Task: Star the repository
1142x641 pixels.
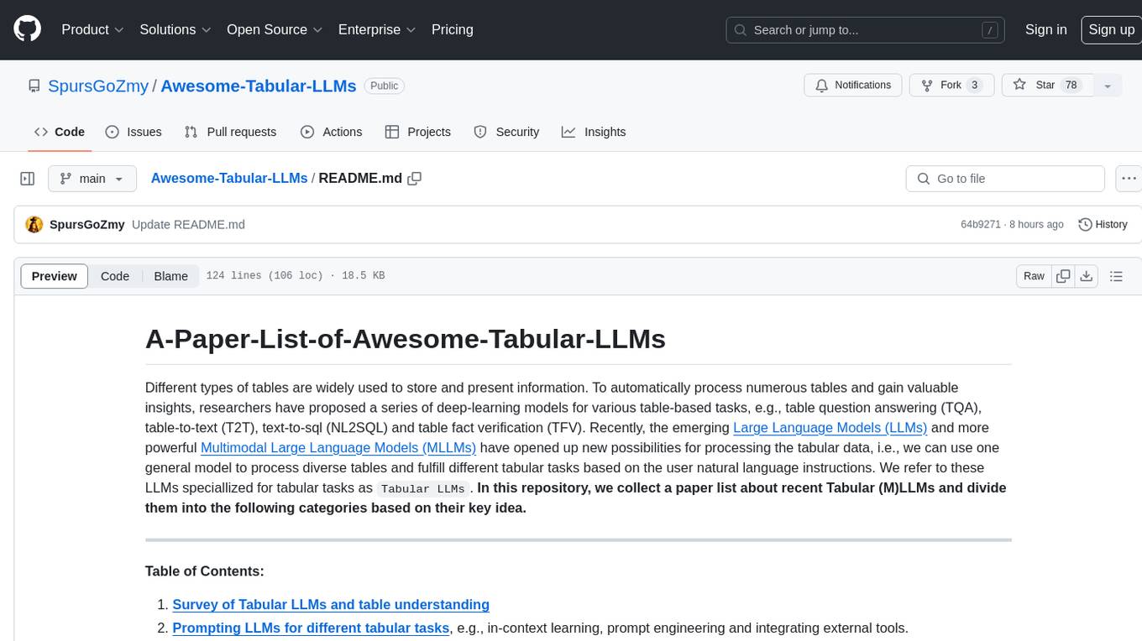Action: tap(1047, 86)
